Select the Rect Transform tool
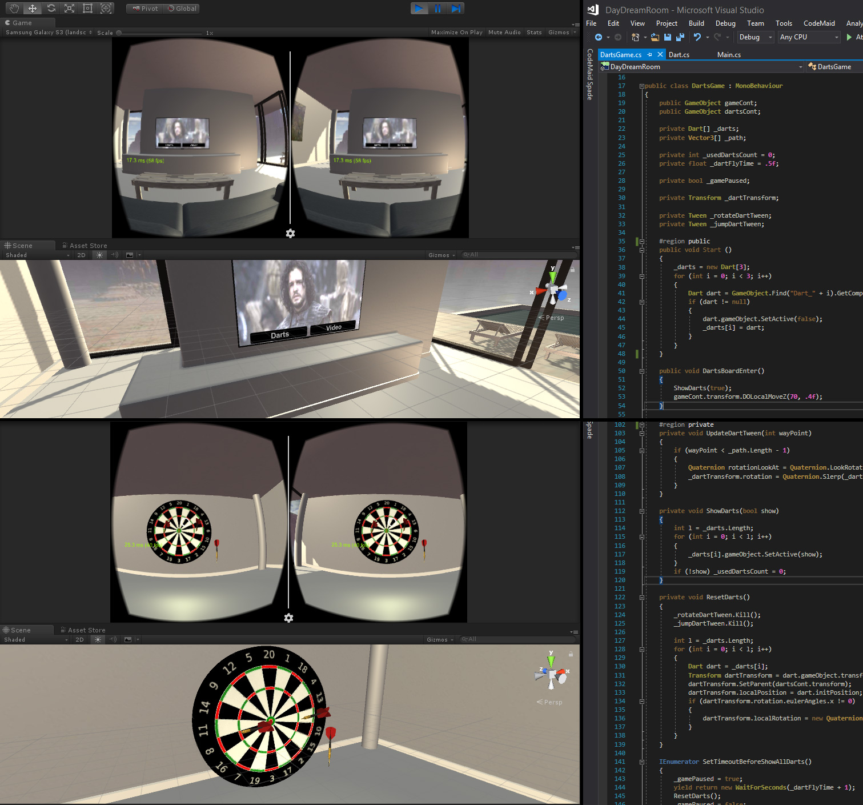 point(87,8)
